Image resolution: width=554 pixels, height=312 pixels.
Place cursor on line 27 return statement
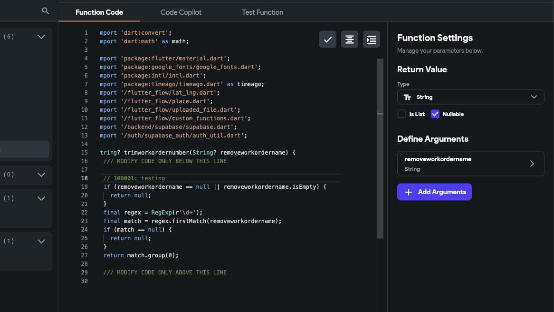141,255
